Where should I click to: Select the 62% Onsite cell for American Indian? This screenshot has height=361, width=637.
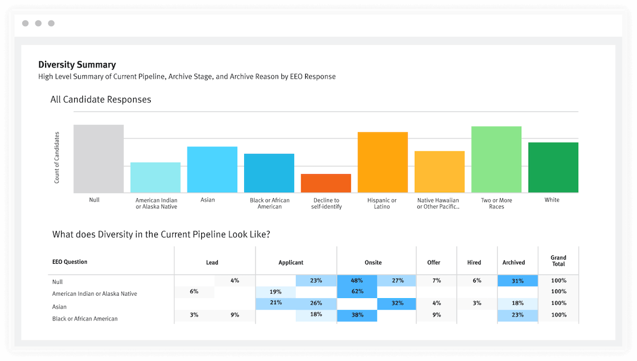(x=357, y=291)
